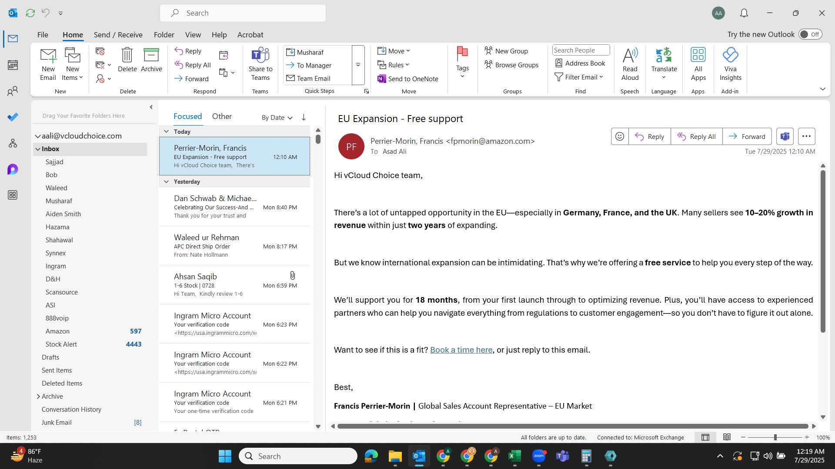Click the meeting reply icon in Respond group
The height and width of the screenshot is (469, 835).
pos(224,55)
